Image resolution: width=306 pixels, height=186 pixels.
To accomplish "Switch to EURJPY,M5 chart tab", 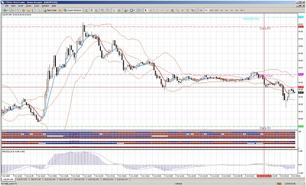I will 22,179.
